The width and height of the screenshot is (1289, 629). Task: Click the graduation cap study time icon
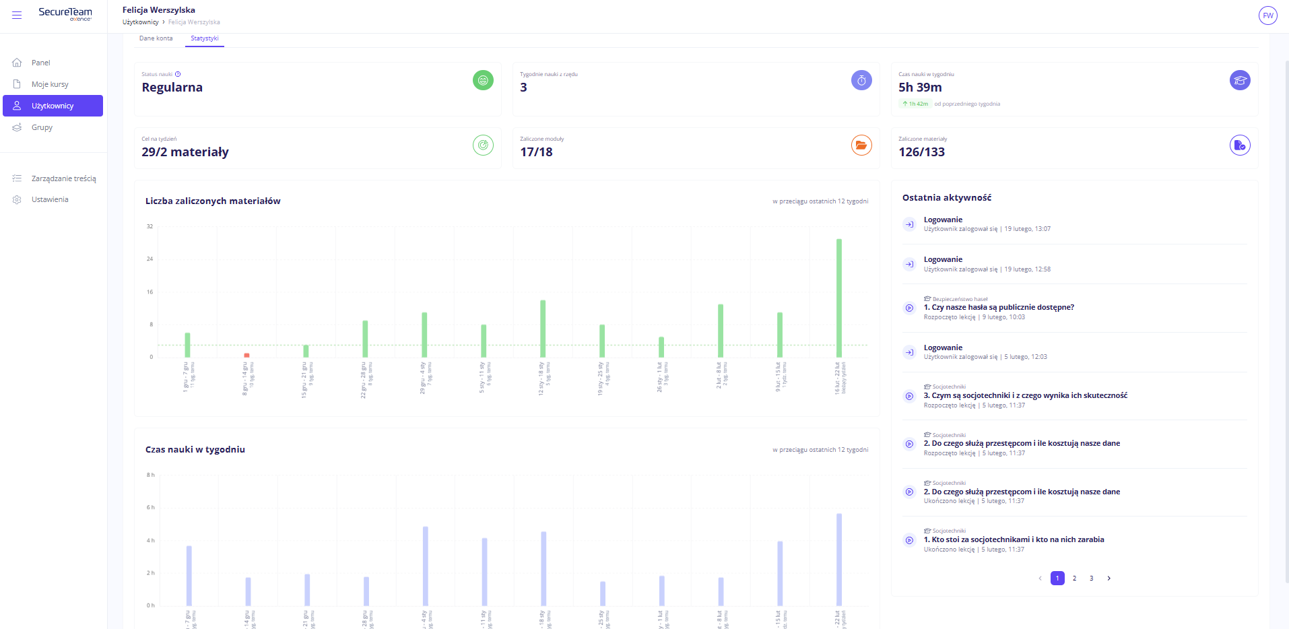pos(1239,80)
